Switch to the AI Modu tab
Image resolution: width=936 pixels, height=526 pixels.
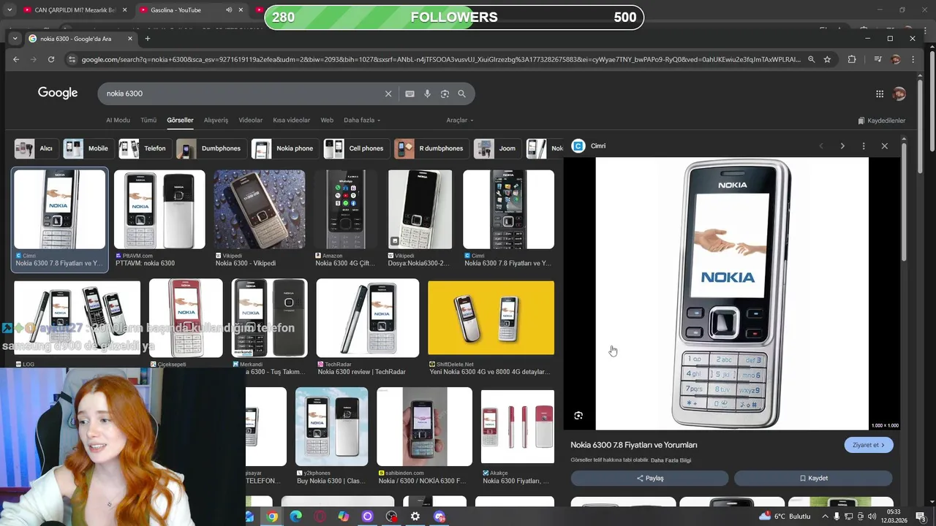pos(118,120)
